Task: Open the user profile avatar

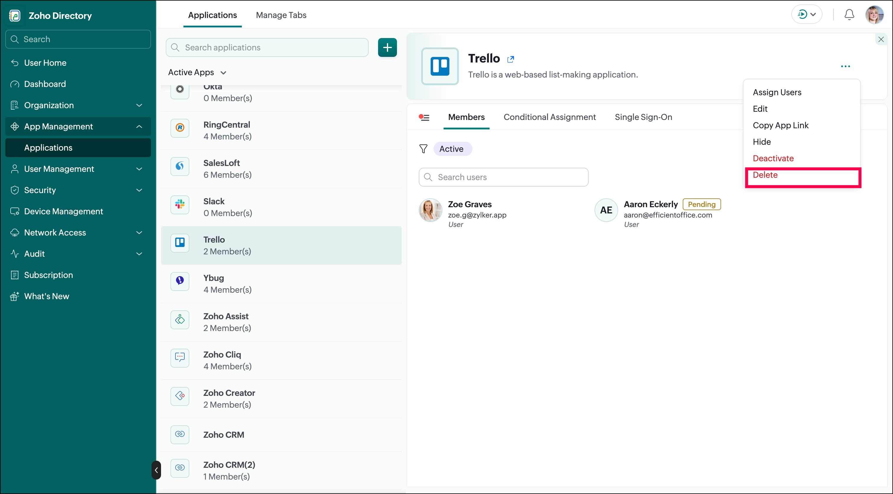Action: pyautogui.click(x=875, y=14)
